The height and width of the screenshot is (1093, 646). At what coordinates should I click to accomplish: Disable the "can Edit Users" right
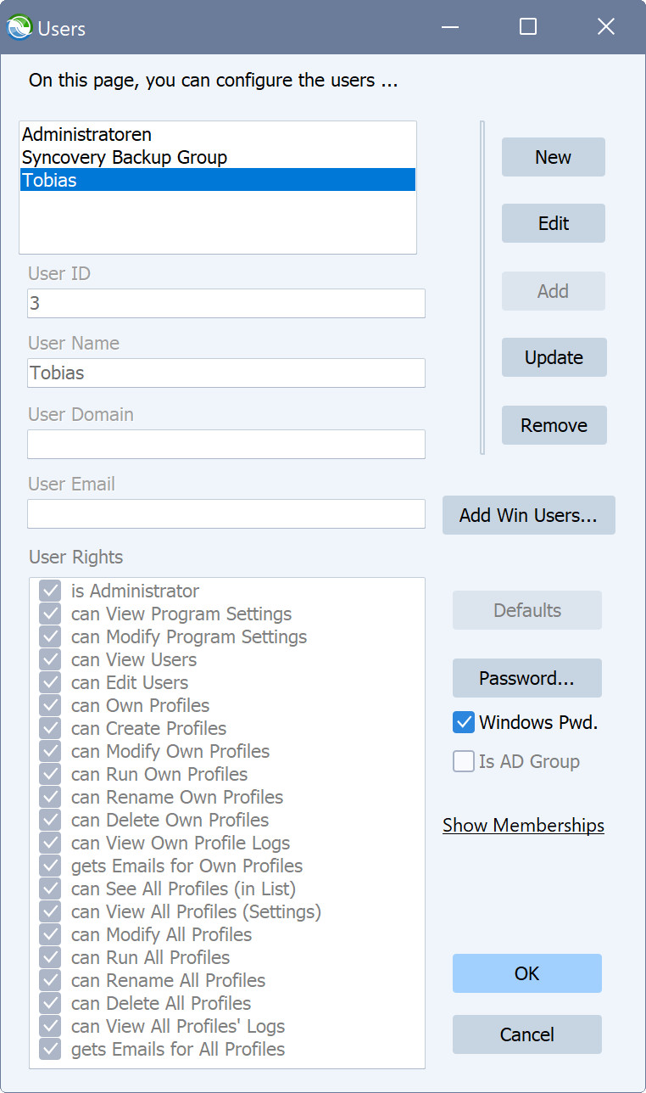click(x=49, y=682)
